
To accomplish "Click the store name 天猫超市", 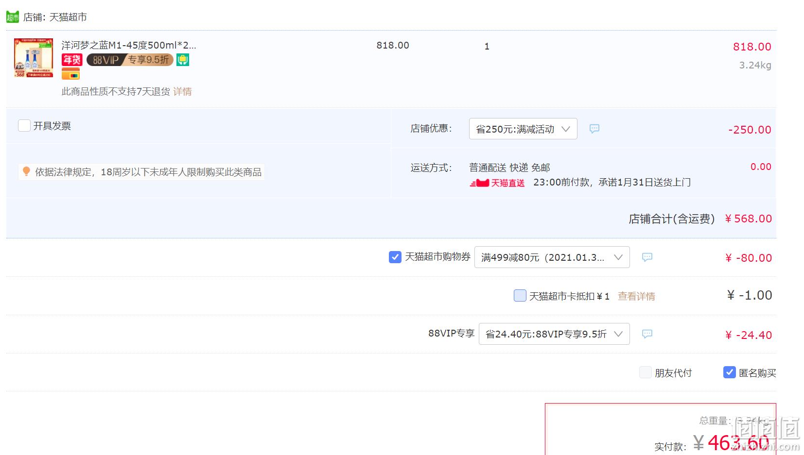I will [x=68, y=17].
